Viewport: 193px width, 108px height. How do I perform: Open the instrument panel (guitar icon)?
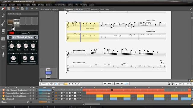(x=3, y=23)
